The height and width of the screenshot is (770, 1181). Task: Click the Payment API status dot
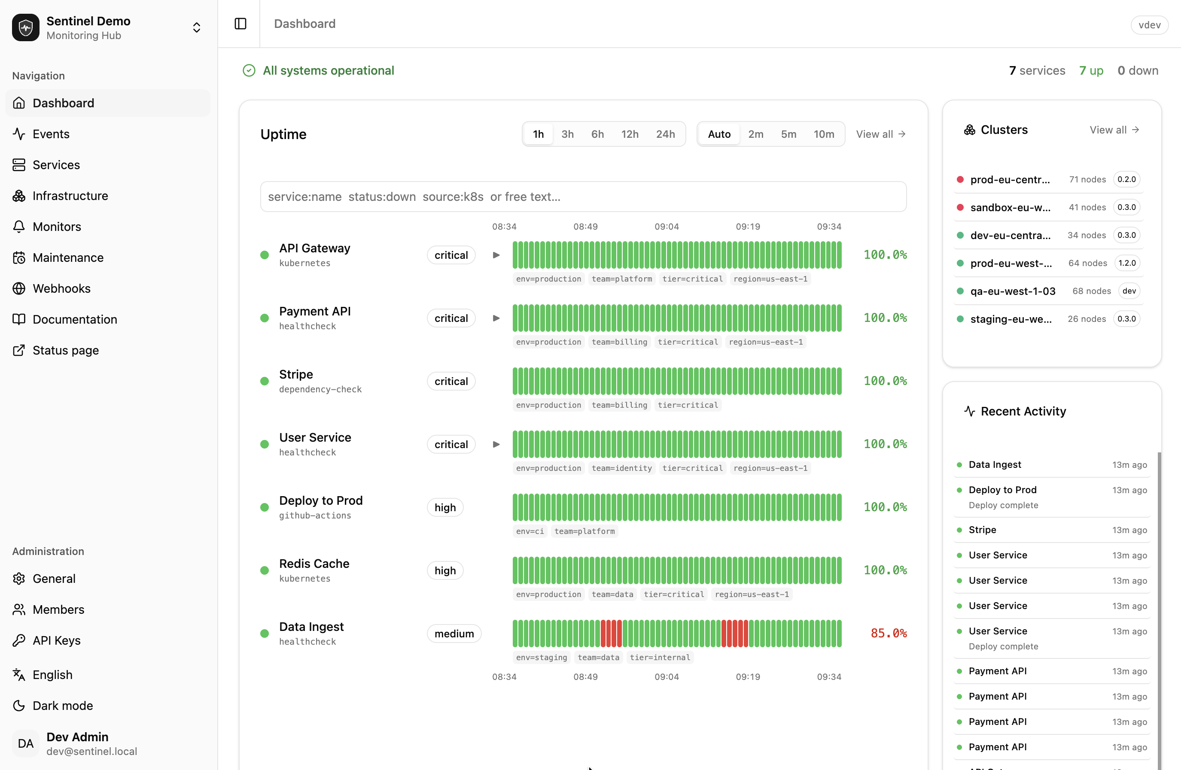pyautogui.click(x=265, y=318)
